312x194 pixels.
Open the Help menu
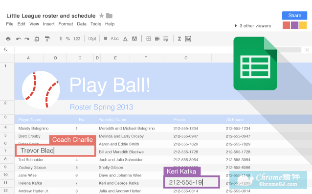110,24
